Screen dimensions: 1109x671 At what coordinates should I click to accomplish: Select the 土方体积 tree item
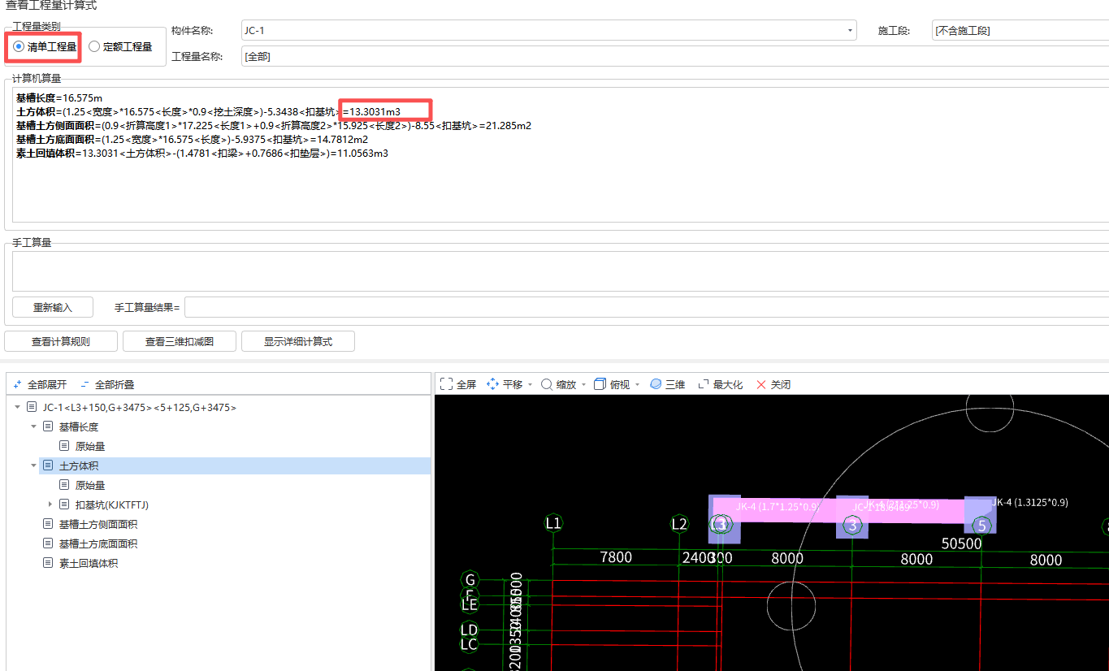click(79, 465)
